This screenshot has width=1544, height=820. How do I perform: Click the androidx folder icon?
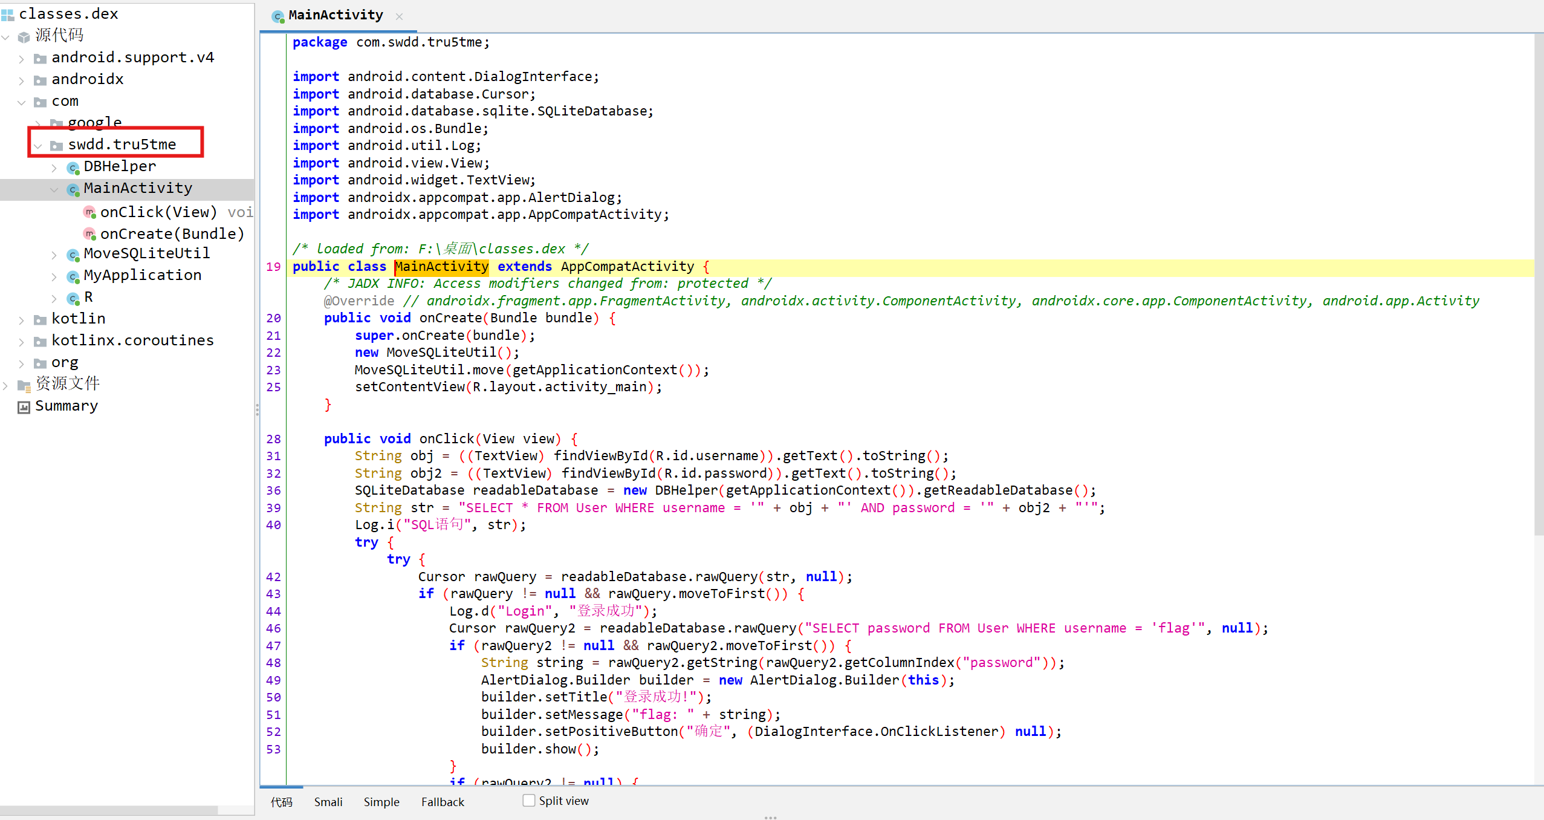click(40, 80)
